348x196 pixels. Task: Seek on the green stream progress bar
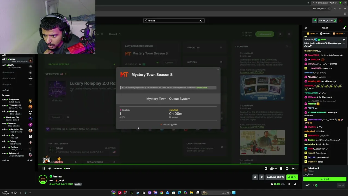pyautogui.click(x=168, y=164)
